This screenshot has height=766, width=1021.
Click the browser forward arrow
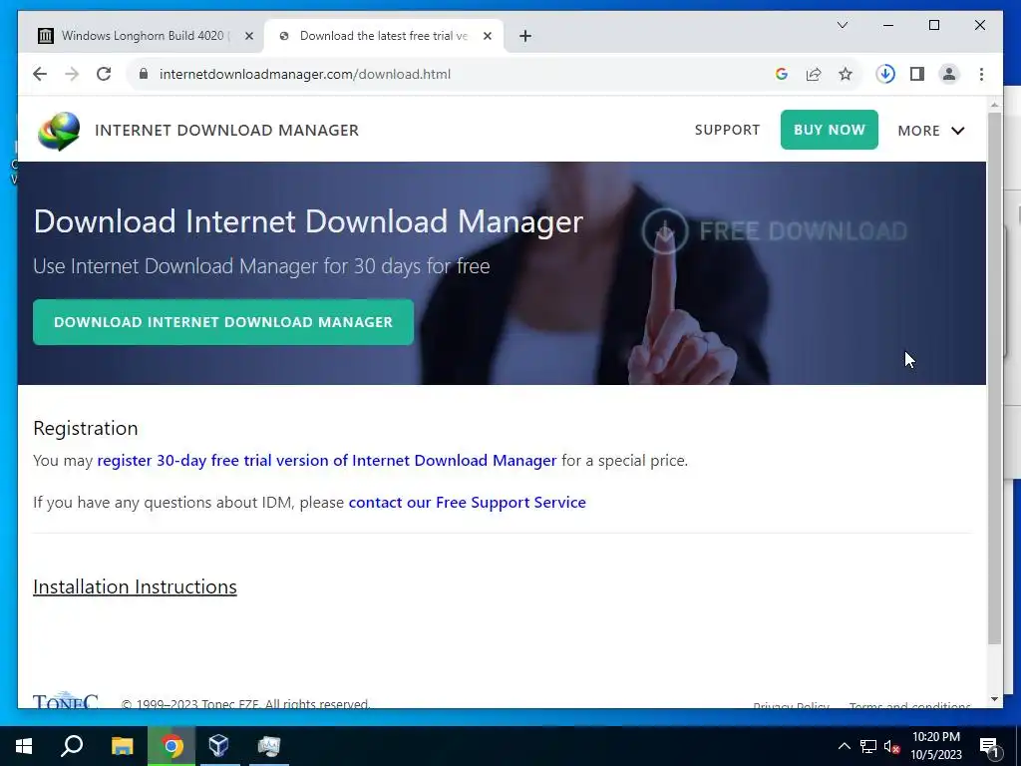click(72, 74)
